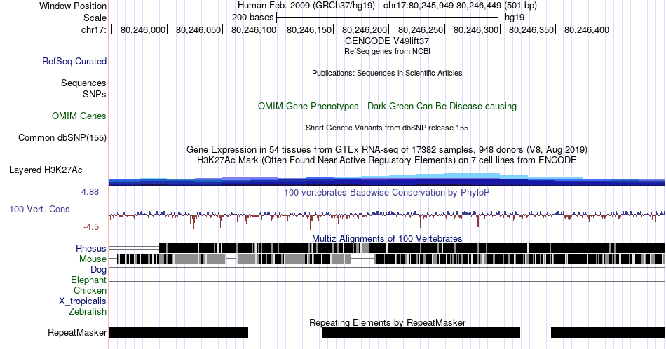Click Publications: Sequences in Scientific Articles title

[387, 73]
